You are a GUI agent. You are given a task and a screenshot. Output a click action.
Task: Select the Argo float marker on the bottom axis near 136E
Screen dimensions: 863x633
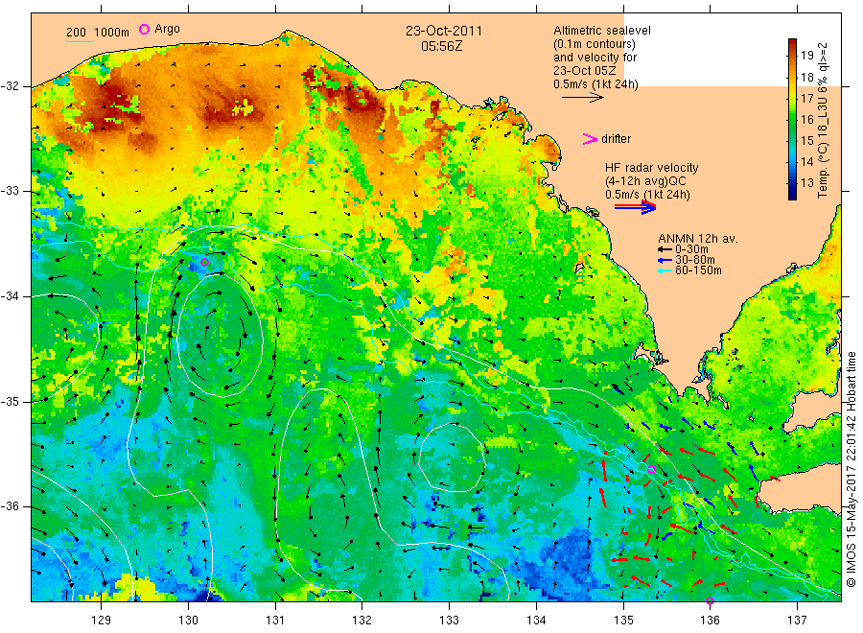710,600
